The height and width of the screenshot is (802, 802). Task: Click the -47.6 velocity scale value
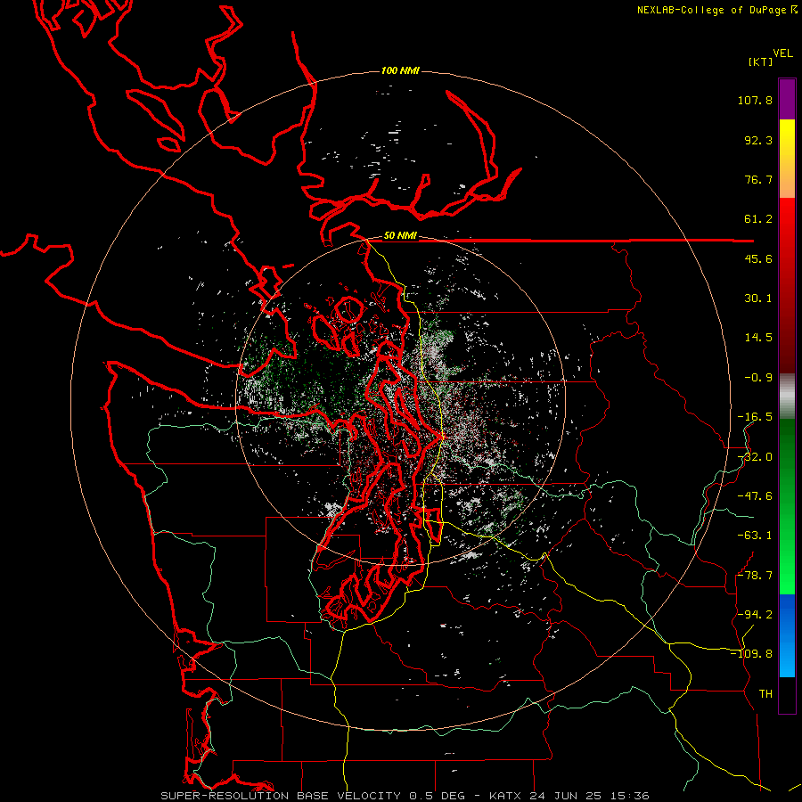point(755,496)
